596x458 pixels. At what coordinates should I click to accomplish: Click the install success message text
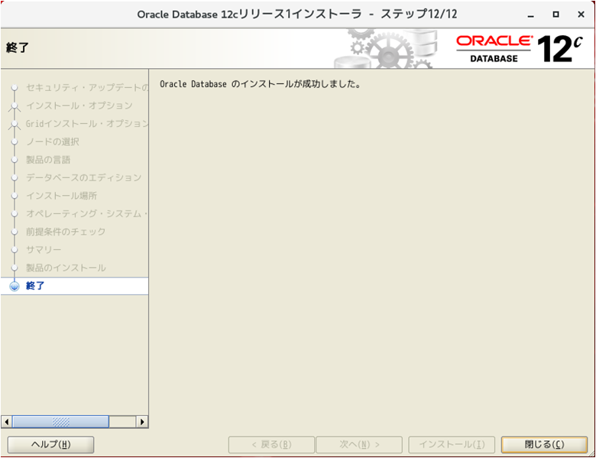(260, 84)
